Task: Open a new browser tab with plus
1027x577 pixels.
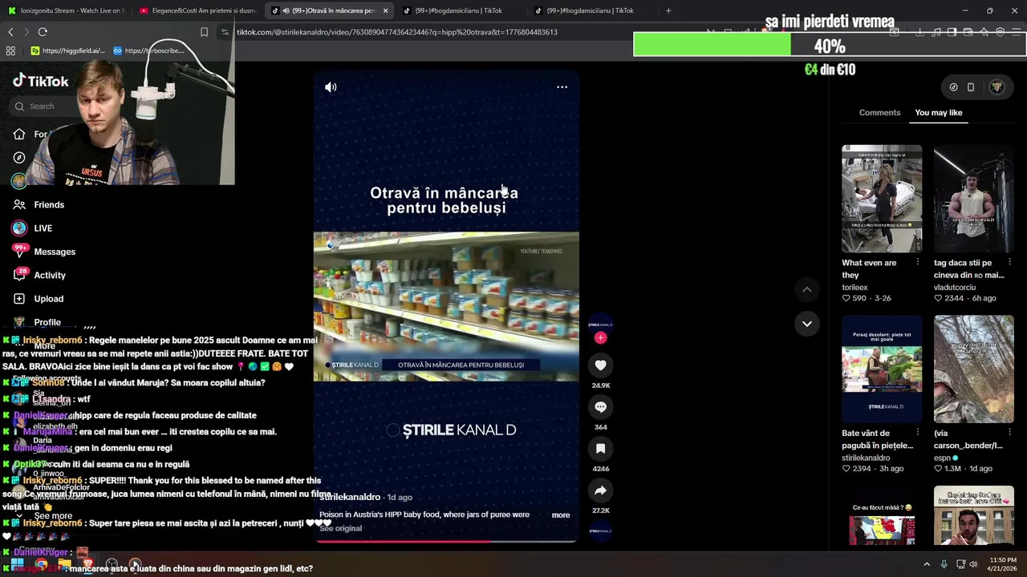Action: click(x=668, y=10)
